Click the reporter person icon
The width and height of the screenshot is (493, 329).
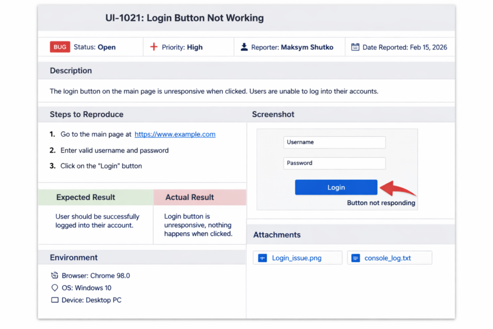point(244,47)
